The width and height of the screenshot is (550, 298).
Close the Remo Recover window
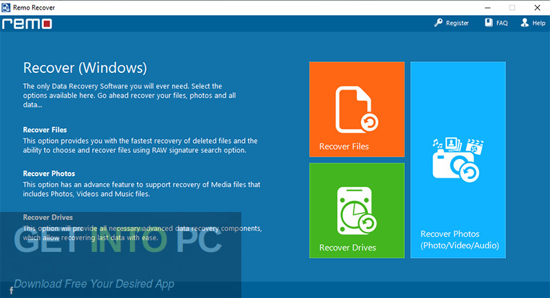click(538, 8)
